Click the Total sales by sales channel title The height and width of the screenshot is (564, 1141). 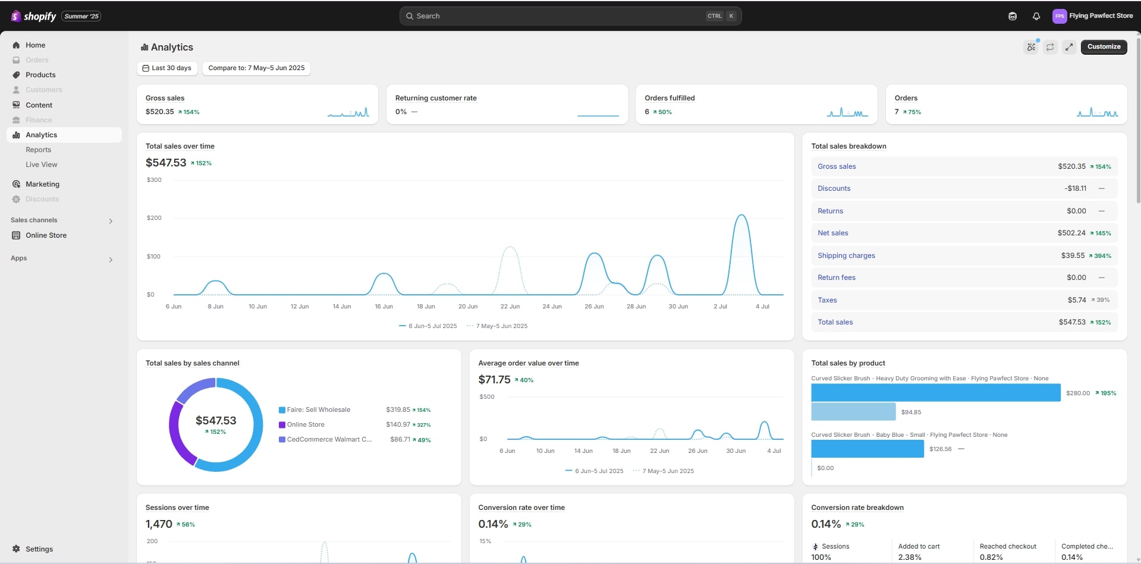pyautogui.click(x=193, y=363)
